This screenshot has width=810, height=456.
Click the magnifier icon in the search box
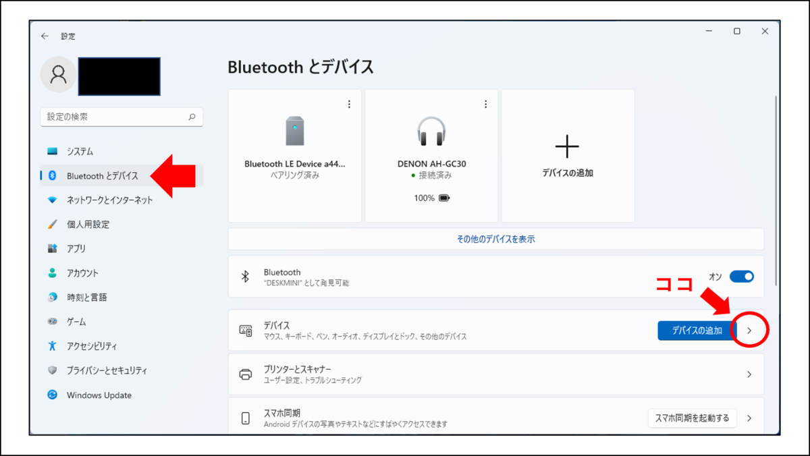click(x=192, y=117)
